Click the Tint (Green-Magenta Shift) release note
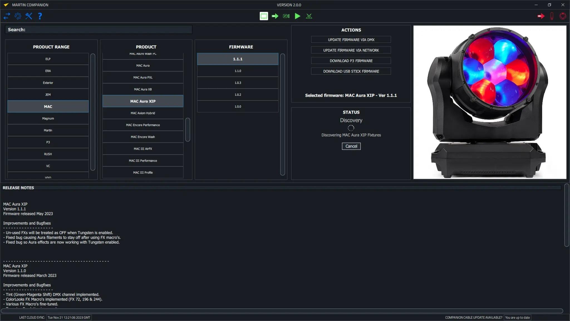570x321 pixels. point(51,295)
